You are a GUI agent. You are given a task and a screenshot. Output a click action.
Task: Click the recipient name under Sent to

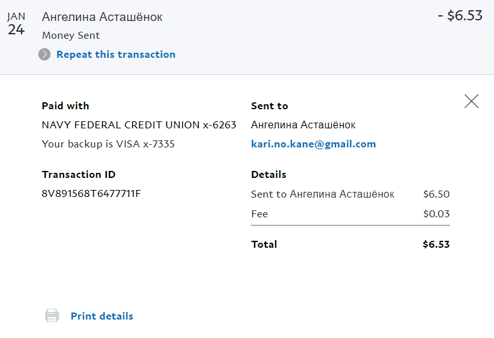[303, 125]
